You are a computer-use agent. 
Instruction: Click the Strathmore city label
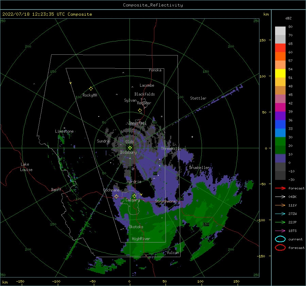165,201
